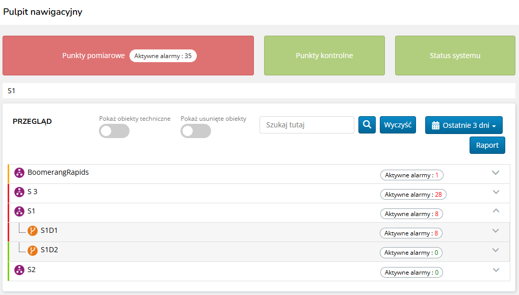Click the purple hierarchy icon next to S2
519x295 pixels.
coord(19,270)
